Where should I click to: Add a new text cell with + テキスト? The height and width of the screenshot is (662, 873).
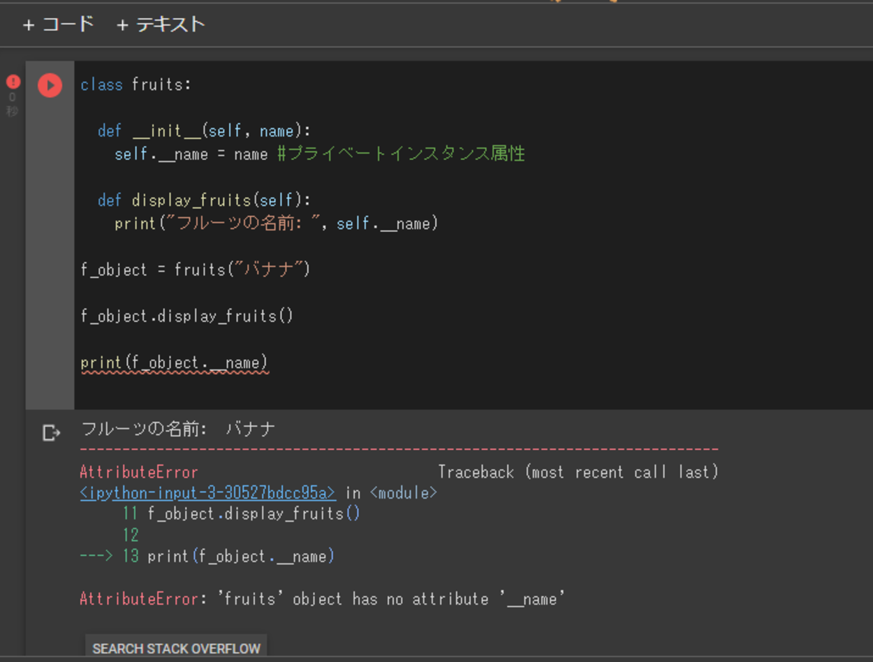click(161, 24)
